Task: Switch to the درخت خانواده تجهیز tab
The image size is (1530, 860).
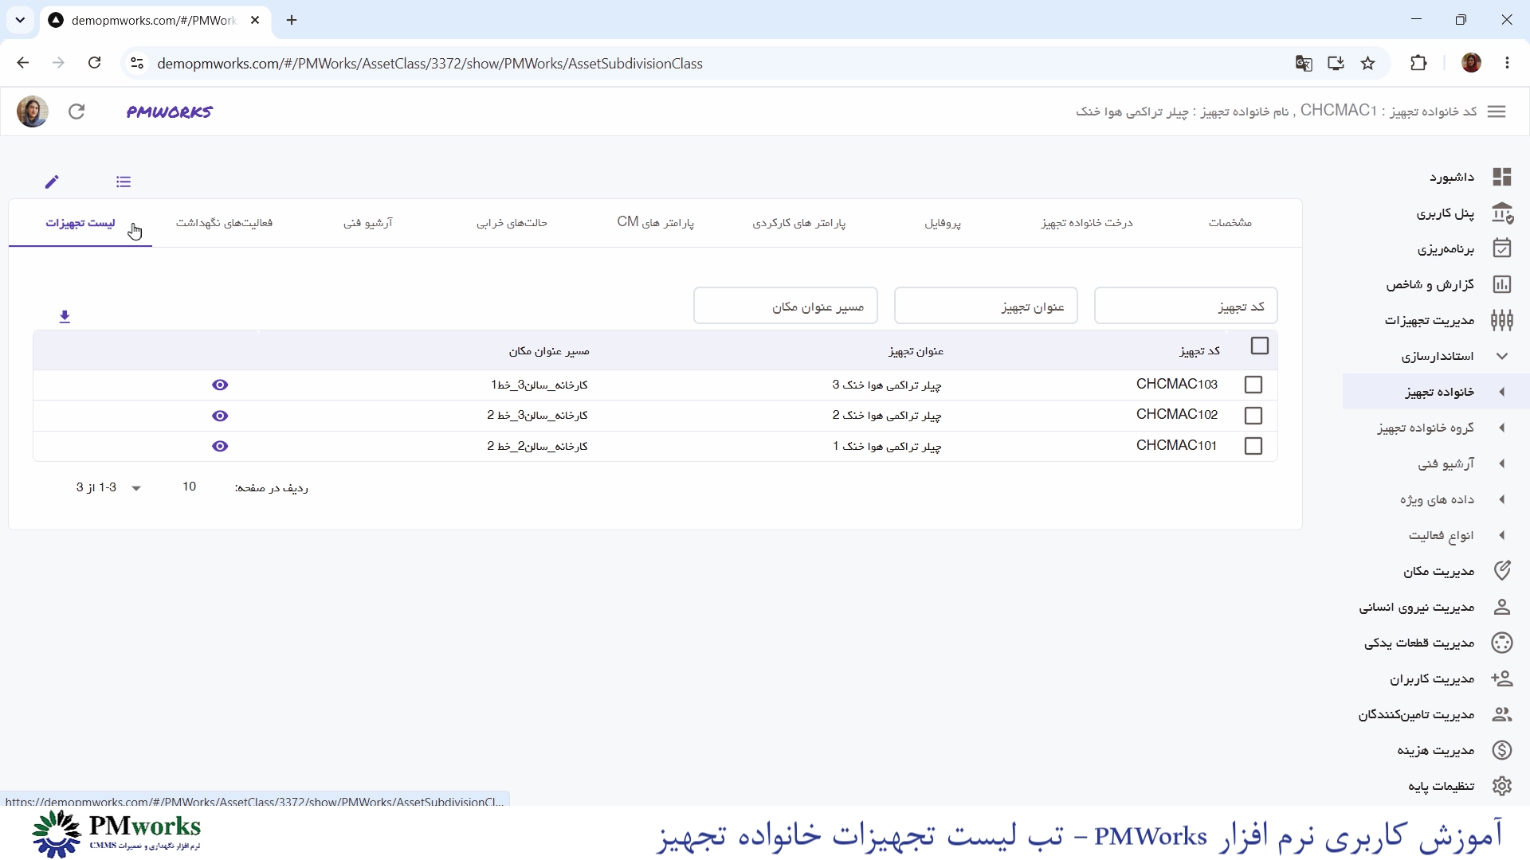Action: click(1086, 223)
